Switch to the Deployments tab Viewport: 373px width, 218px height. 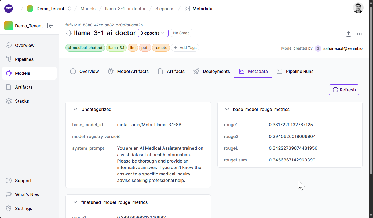pos(216,71)
